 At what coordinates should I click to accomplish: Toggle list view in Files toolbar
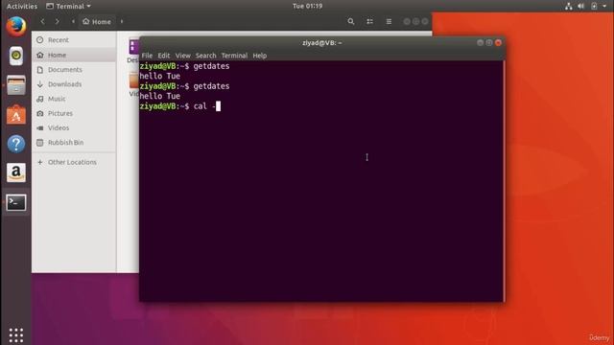click(x=369, y=21)
